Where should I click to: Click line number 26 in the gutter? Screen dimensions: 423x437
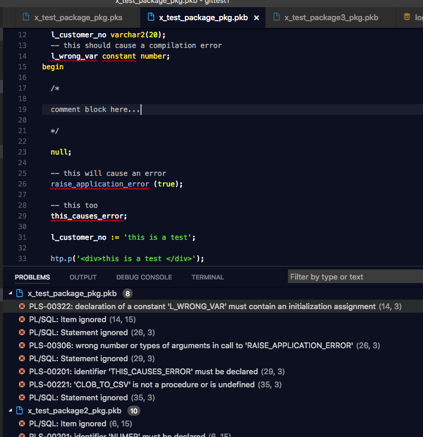[x=23, y=184]
